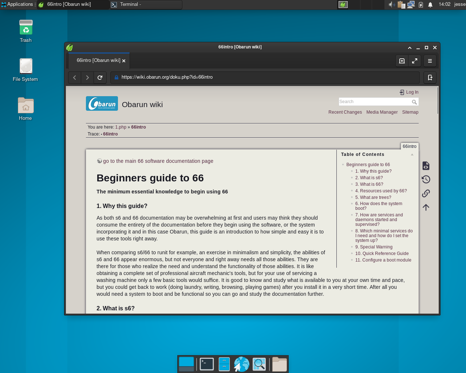The image size is (466, 373).
Task: Follow the 1.php breadcrumb link
Action: pos(121,127)
